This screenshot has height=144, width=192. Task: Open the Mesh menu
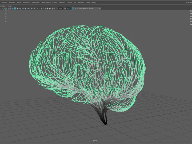click(19, 2)
